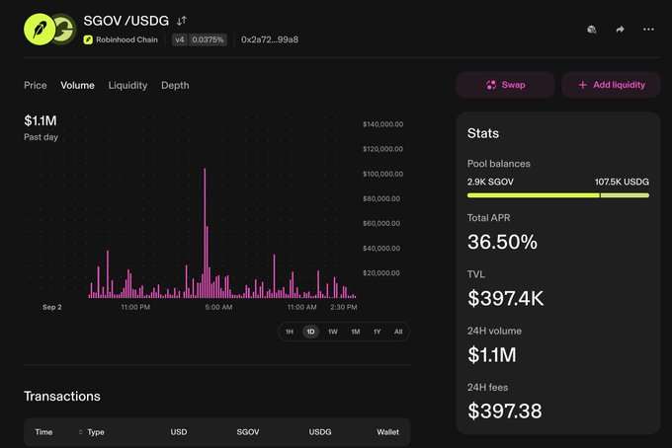Screen dimensions: 672x448
Task: Click the Transactions heading
Action: coord(62,397)
